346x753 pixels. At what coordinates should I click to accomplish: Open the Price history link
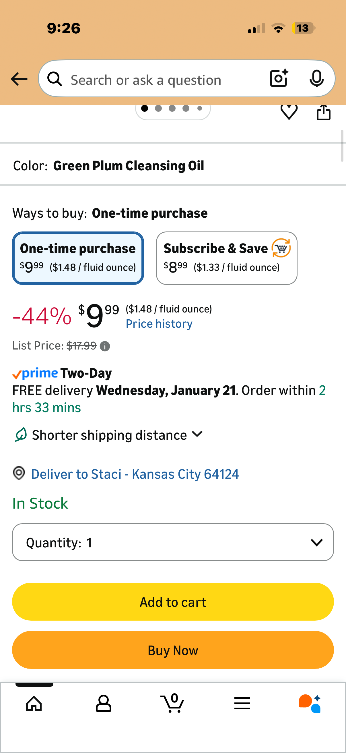[159, 324]
